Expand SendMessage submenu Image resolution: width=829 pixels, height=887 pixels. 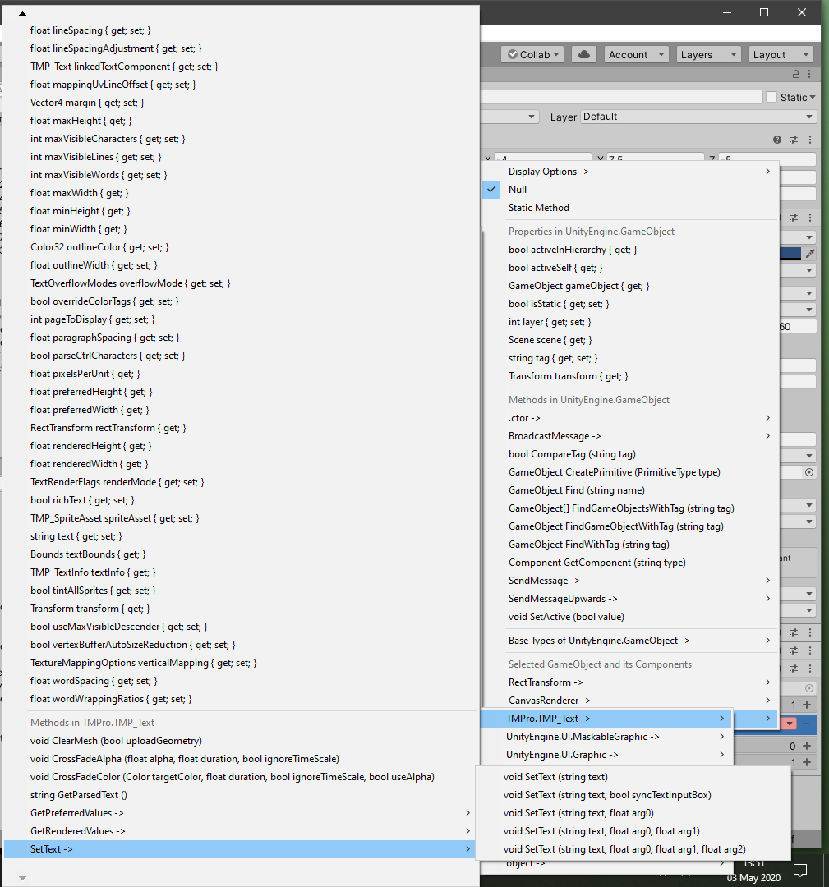tap(630, 581)
